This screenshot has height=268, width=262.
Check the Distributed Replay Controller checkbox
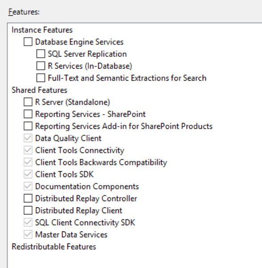(x=28, y=198)
